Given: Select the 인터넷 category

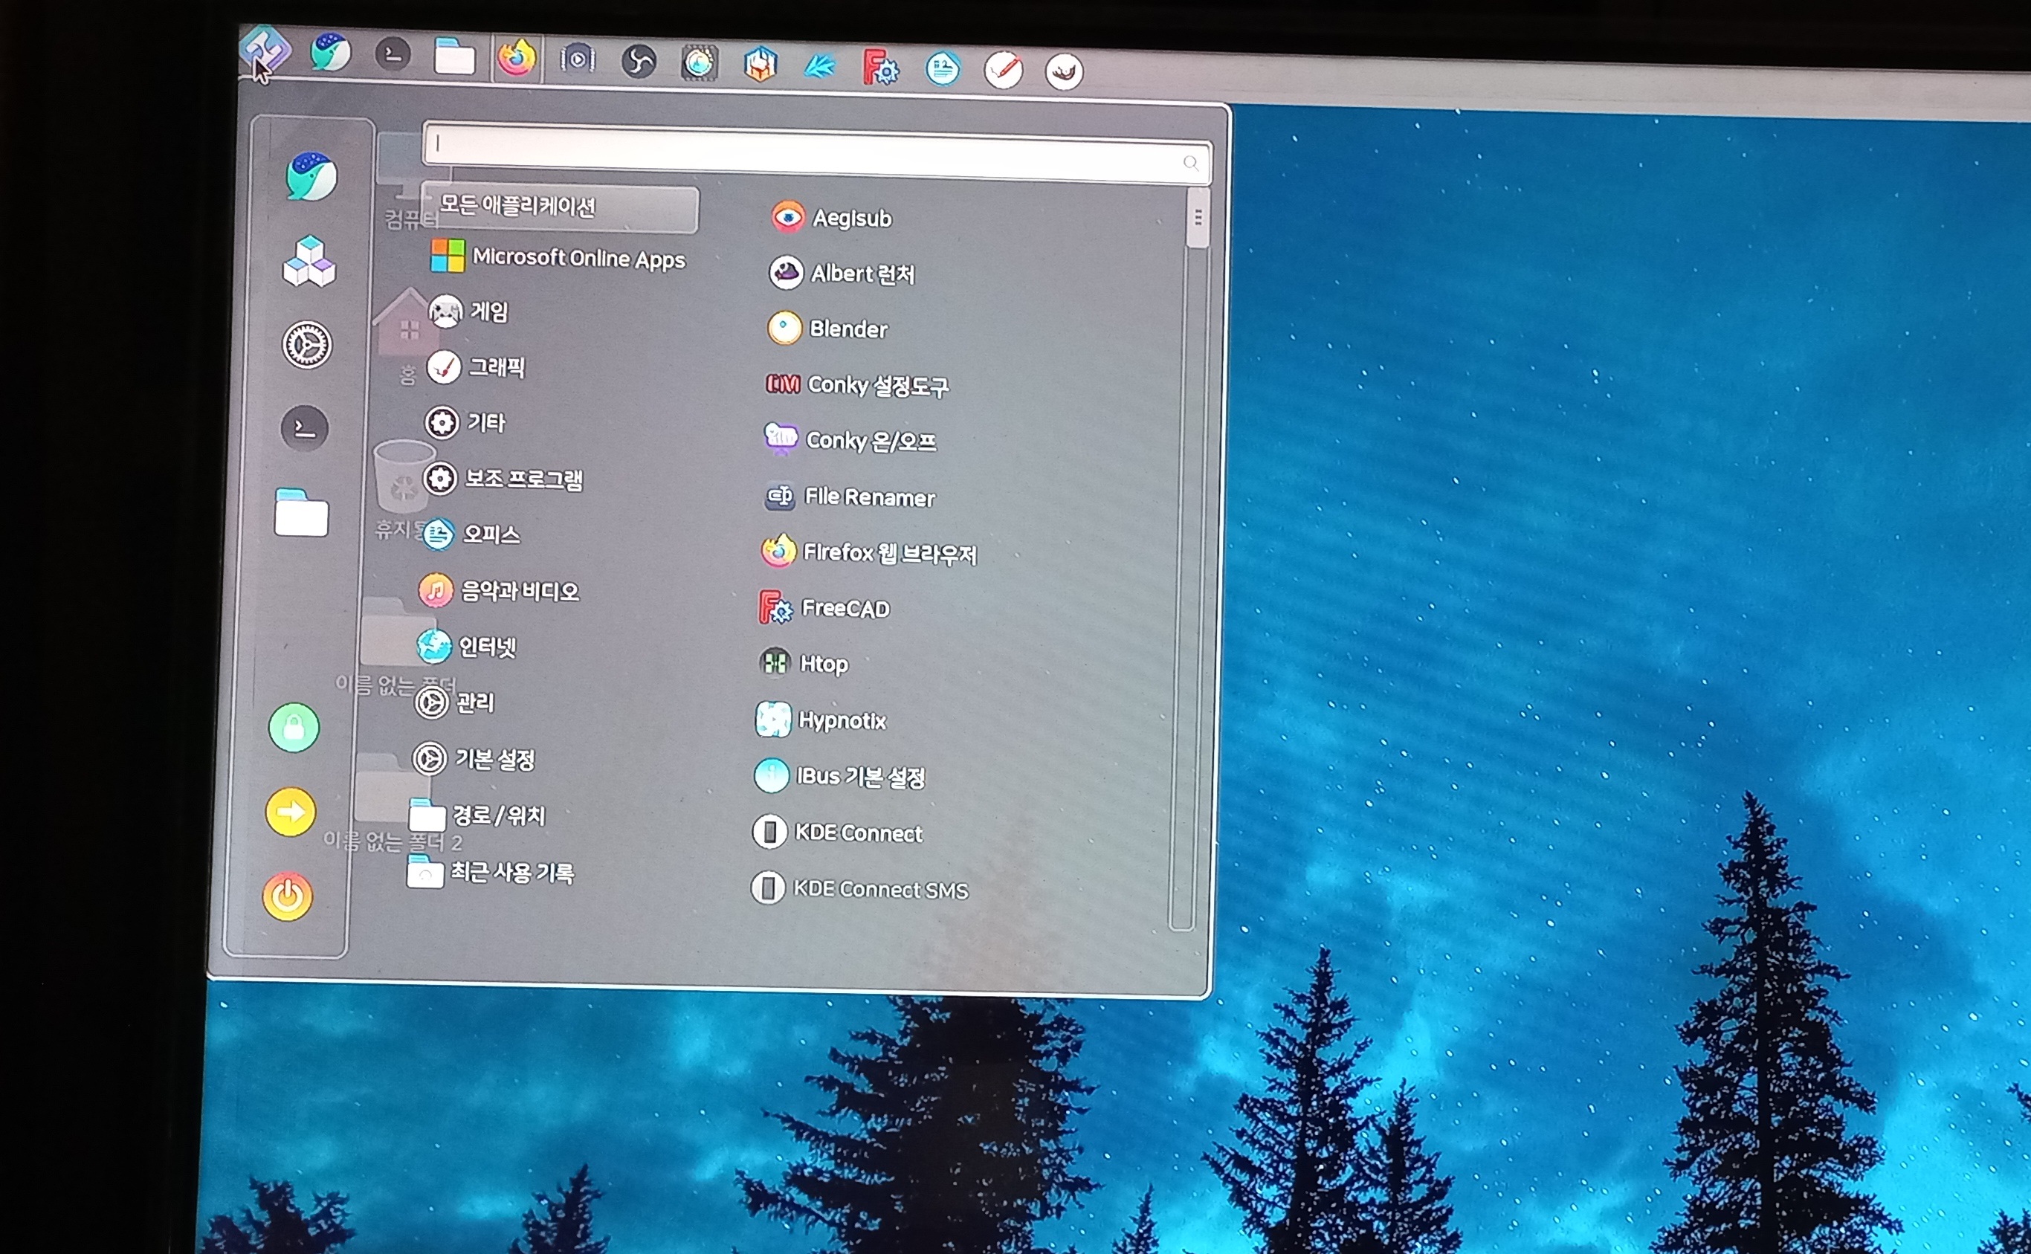Looking at the screenshot, I should pyautogui.click(x=467, y=646).
